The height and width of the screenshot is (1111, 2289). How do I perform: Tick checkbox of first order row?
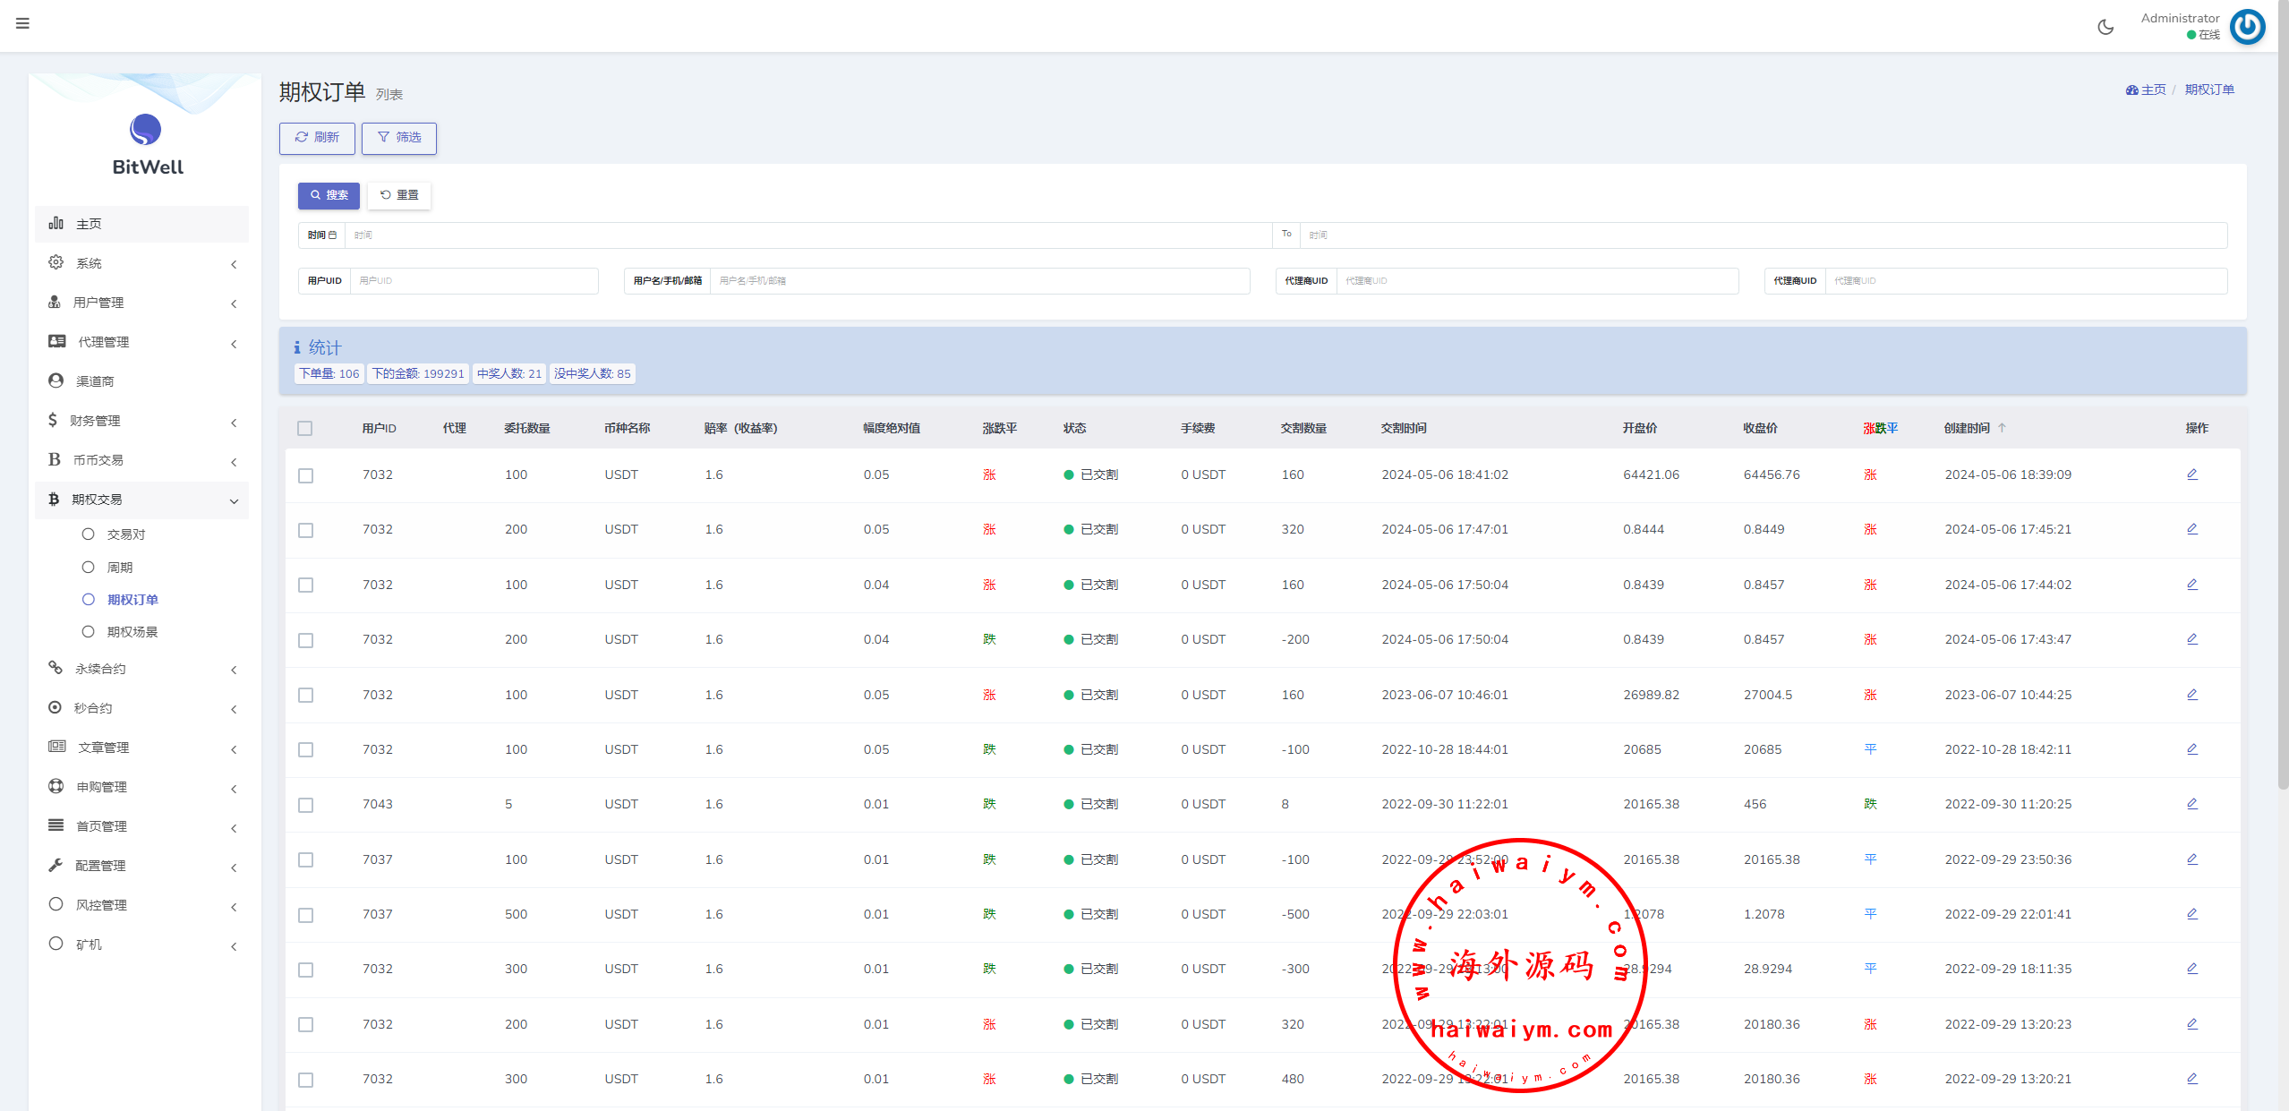coord(306,475)
